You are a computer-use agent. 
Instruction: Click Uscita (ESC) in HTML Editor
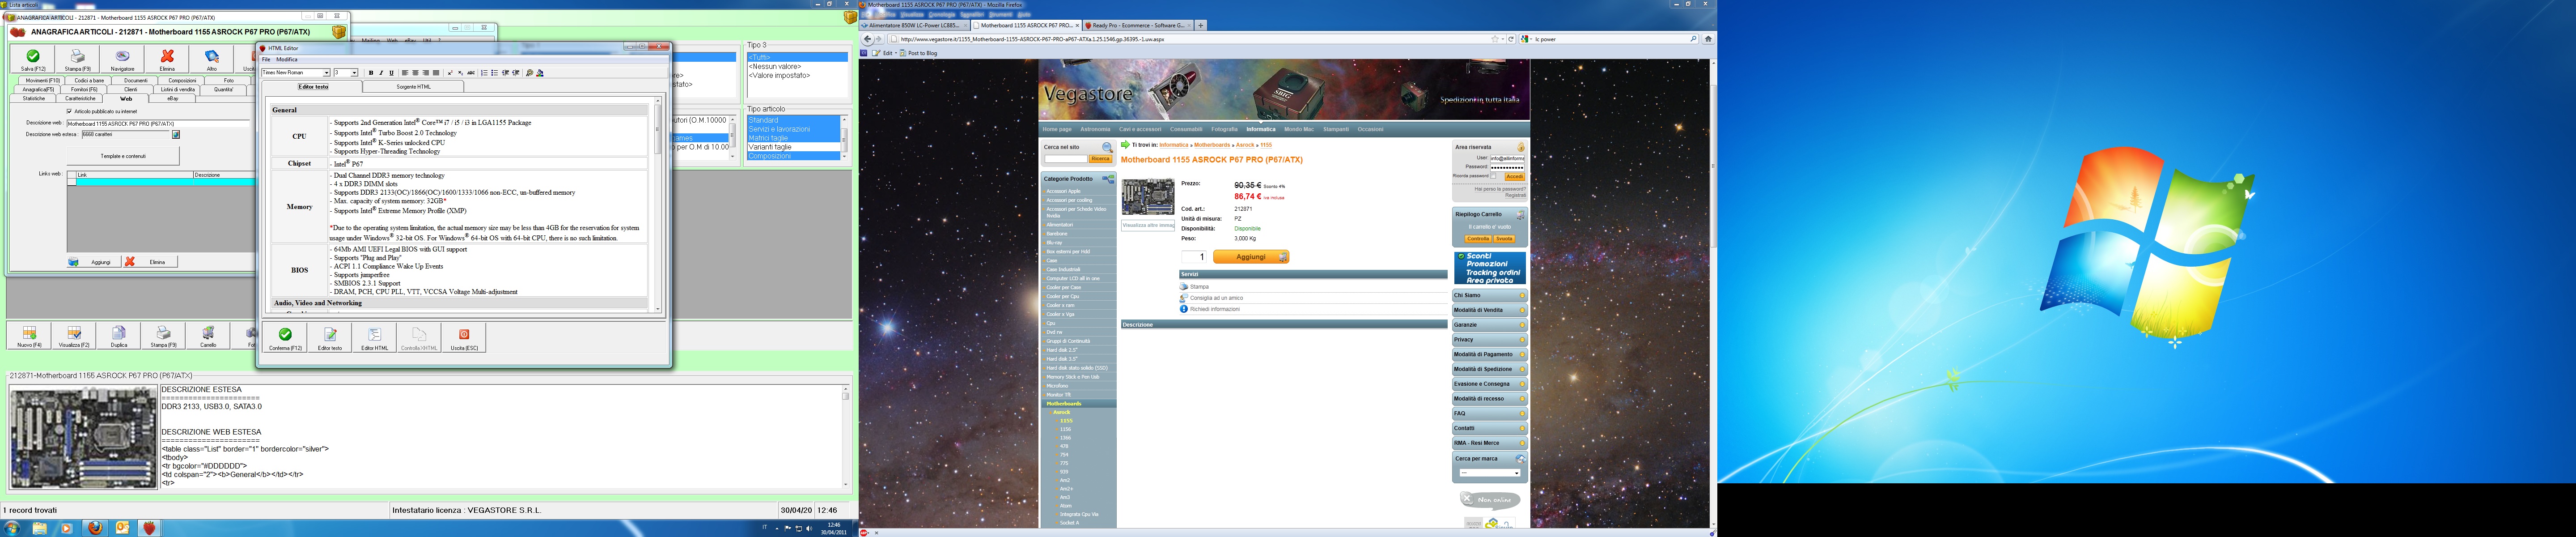point(464,338)
